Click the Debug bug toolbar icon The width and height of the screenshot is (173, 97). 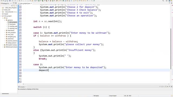click(x=35, y=1)
